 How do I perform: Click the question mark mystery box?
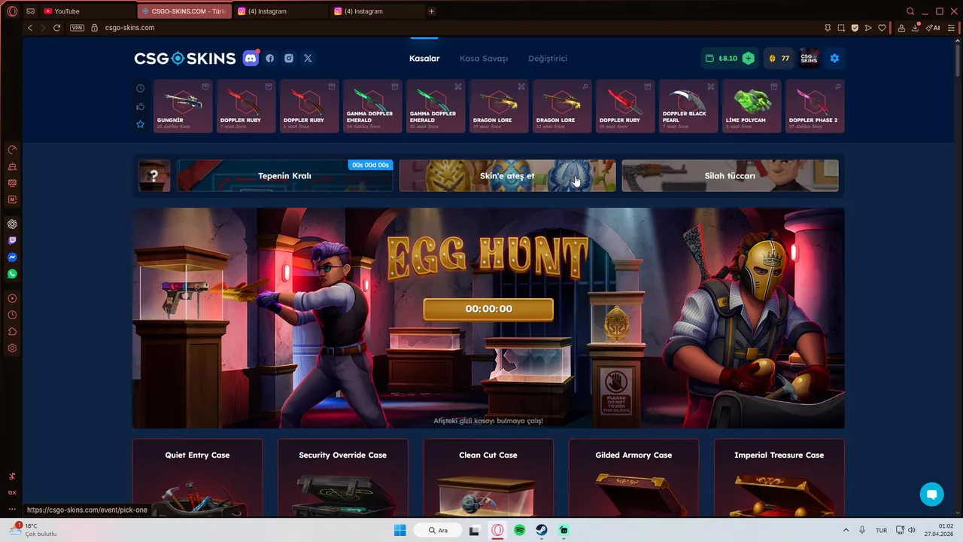154,175
